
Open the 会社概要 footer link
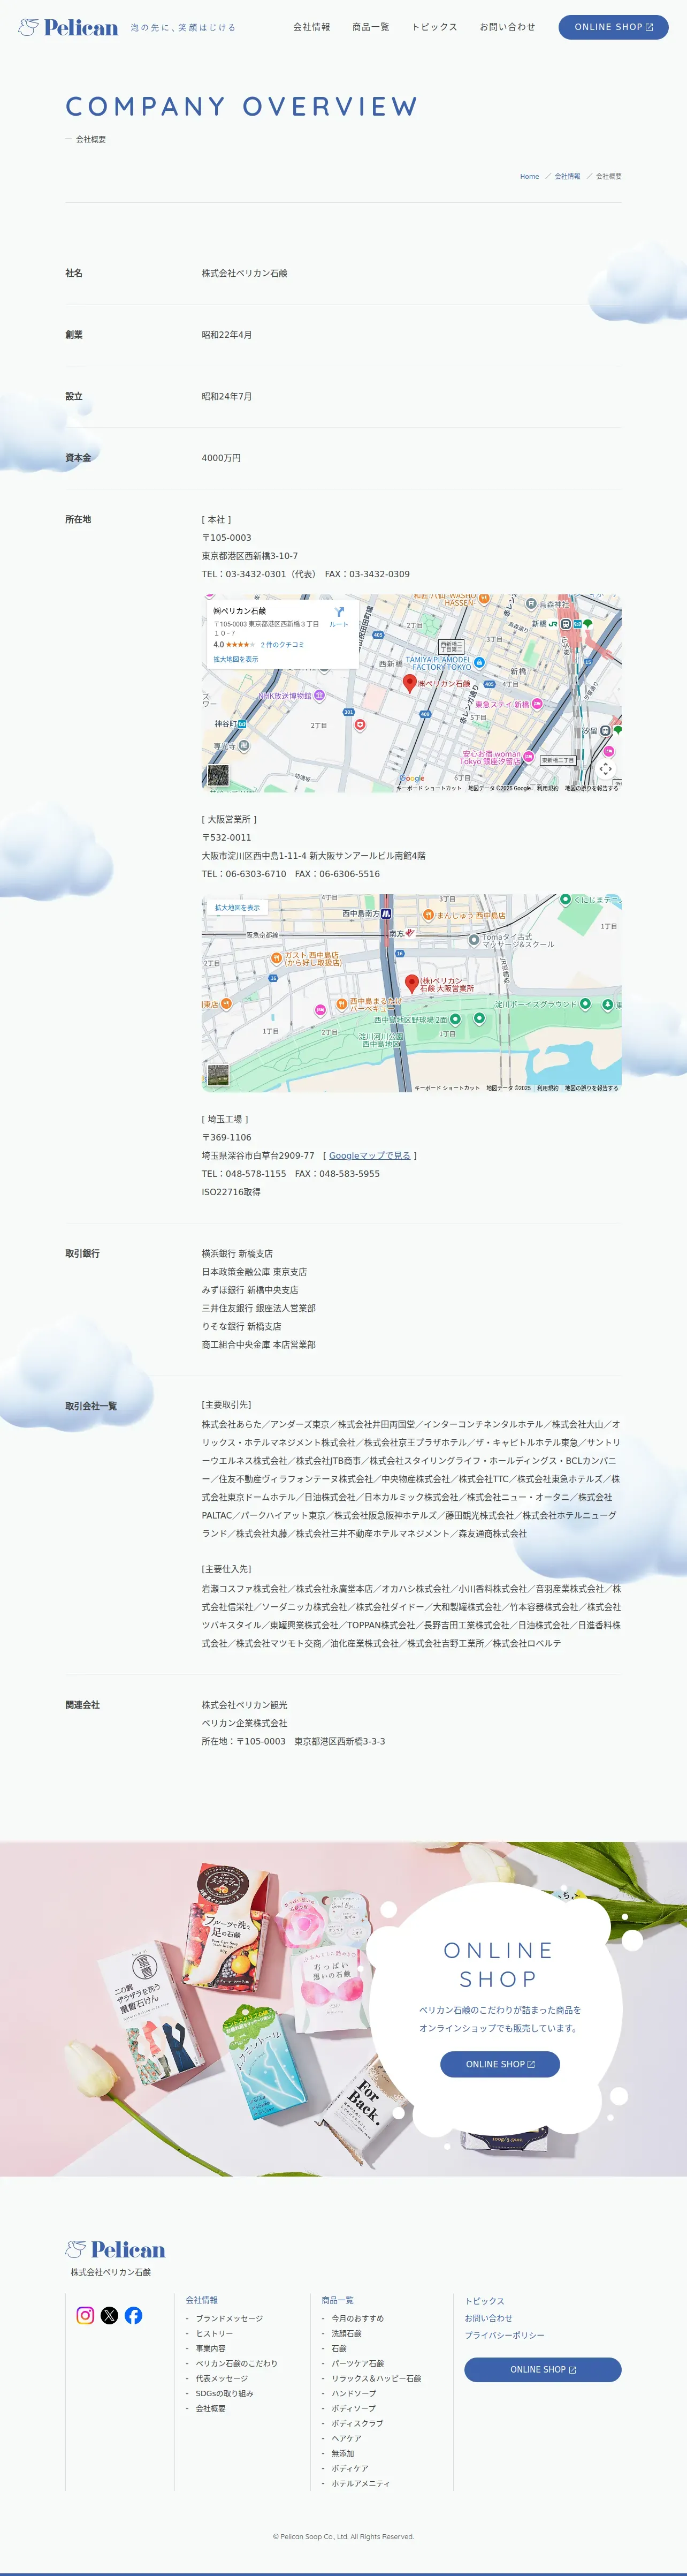[x=211, y=2408]
